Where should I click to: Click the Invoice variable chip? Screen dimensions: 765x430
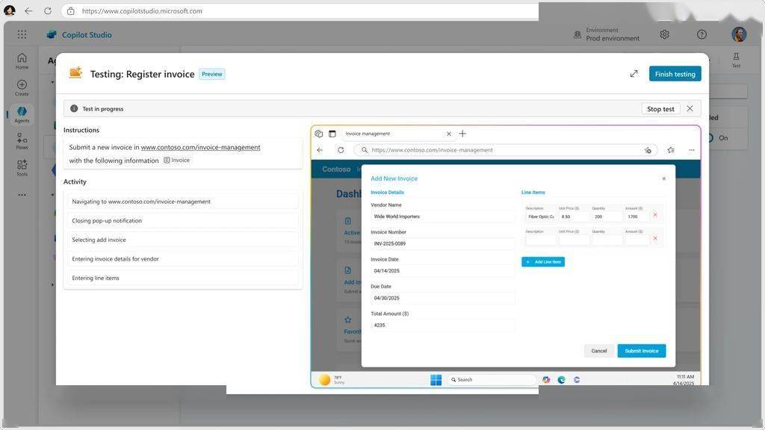176,160
